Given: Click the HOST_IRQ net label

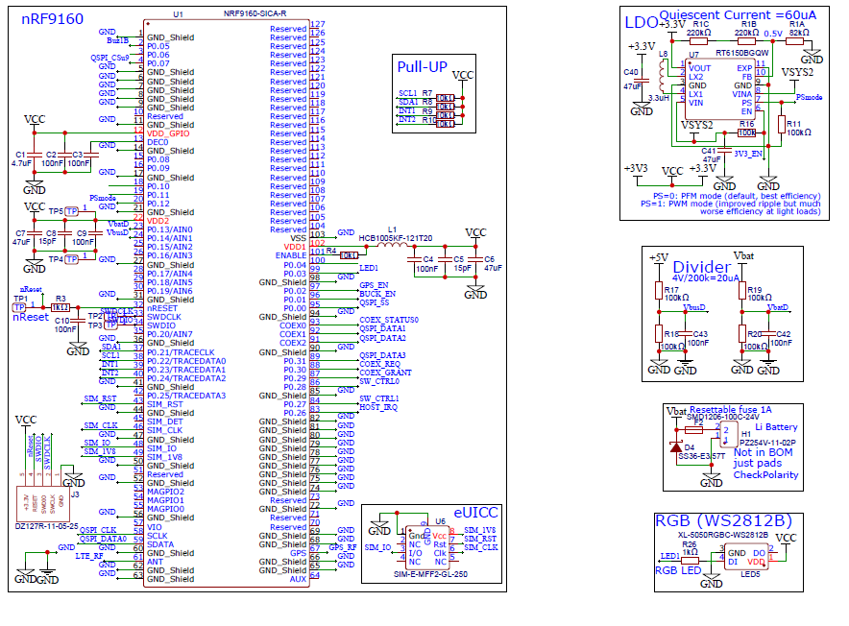Looking at the screenshot, I should click(x=378, y=407).
